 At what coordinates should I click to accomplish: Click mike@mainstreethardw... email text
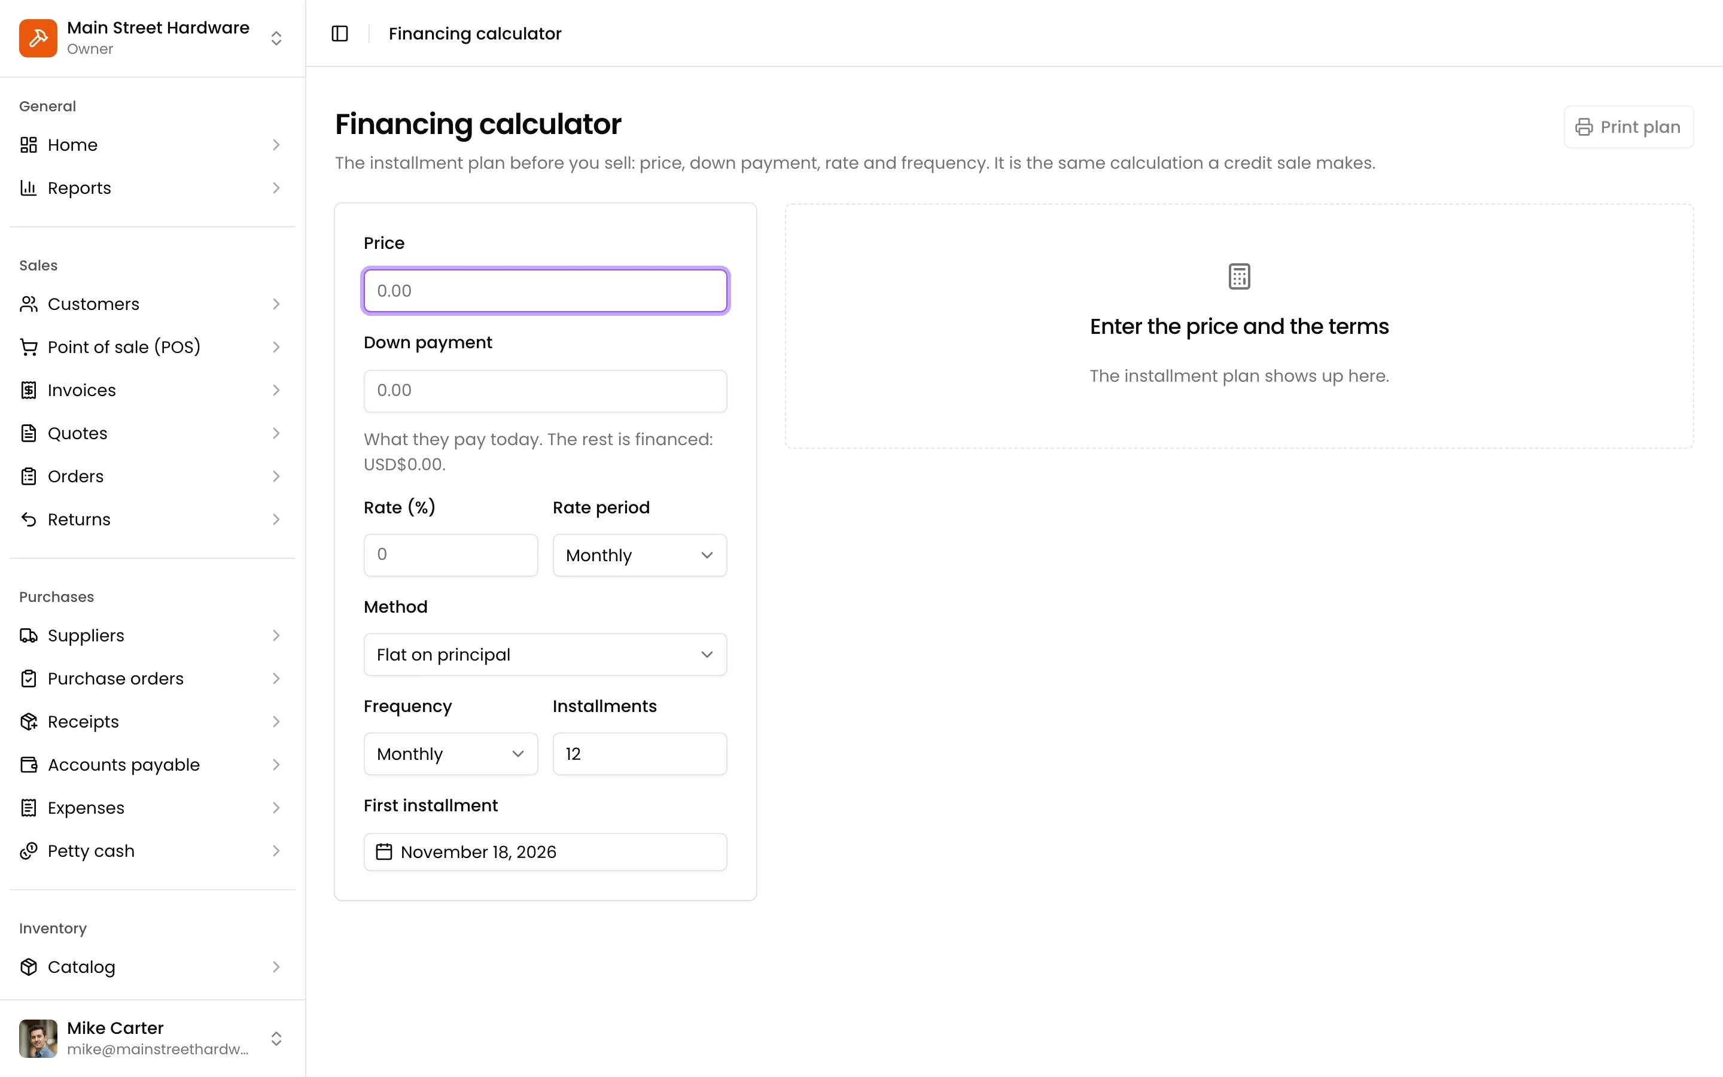157,1049
